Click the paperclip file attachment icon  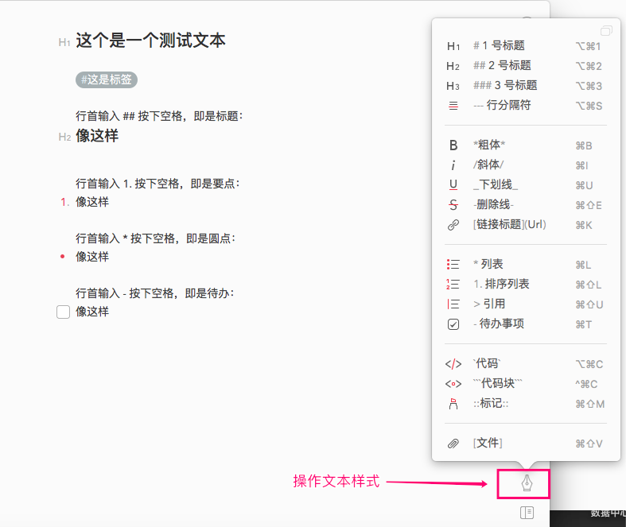click(x=453, y=444)
